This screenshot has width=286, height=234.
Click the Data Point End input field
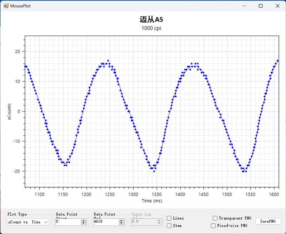pos(105,222)
